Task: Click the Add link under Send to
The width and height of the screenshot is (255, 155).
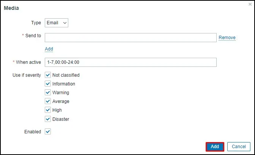Action: pos(49,49)
